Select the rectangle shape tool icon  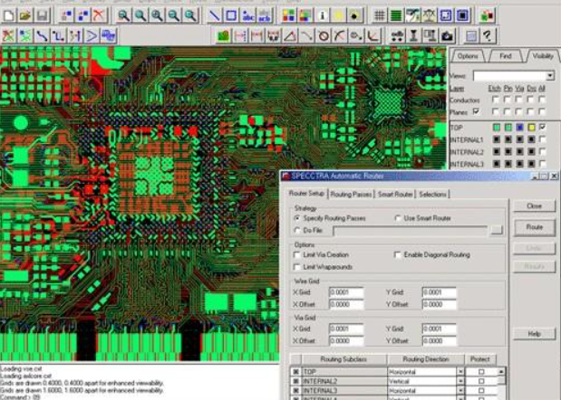tap(230, 15)
